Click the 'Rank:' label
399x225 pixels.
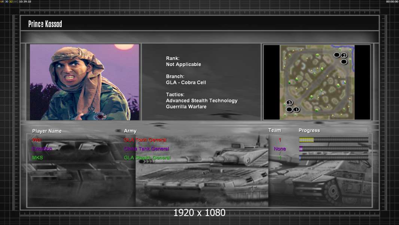click(173, 58)
